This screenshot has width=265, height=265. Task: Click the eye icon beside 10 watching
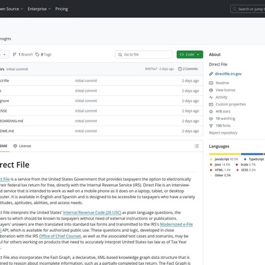tap(211, 118)
